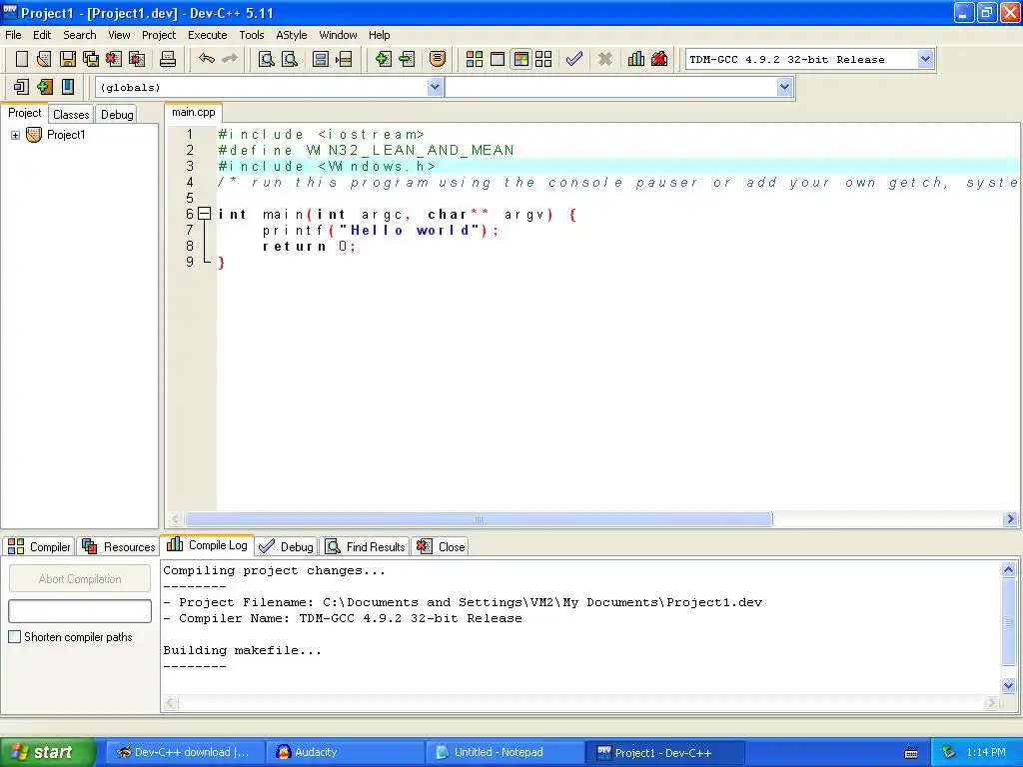Remove file from project toolbar icon
Viewport: 1023px width, 767px height.
pyautogui.click(x=407, y=59)
